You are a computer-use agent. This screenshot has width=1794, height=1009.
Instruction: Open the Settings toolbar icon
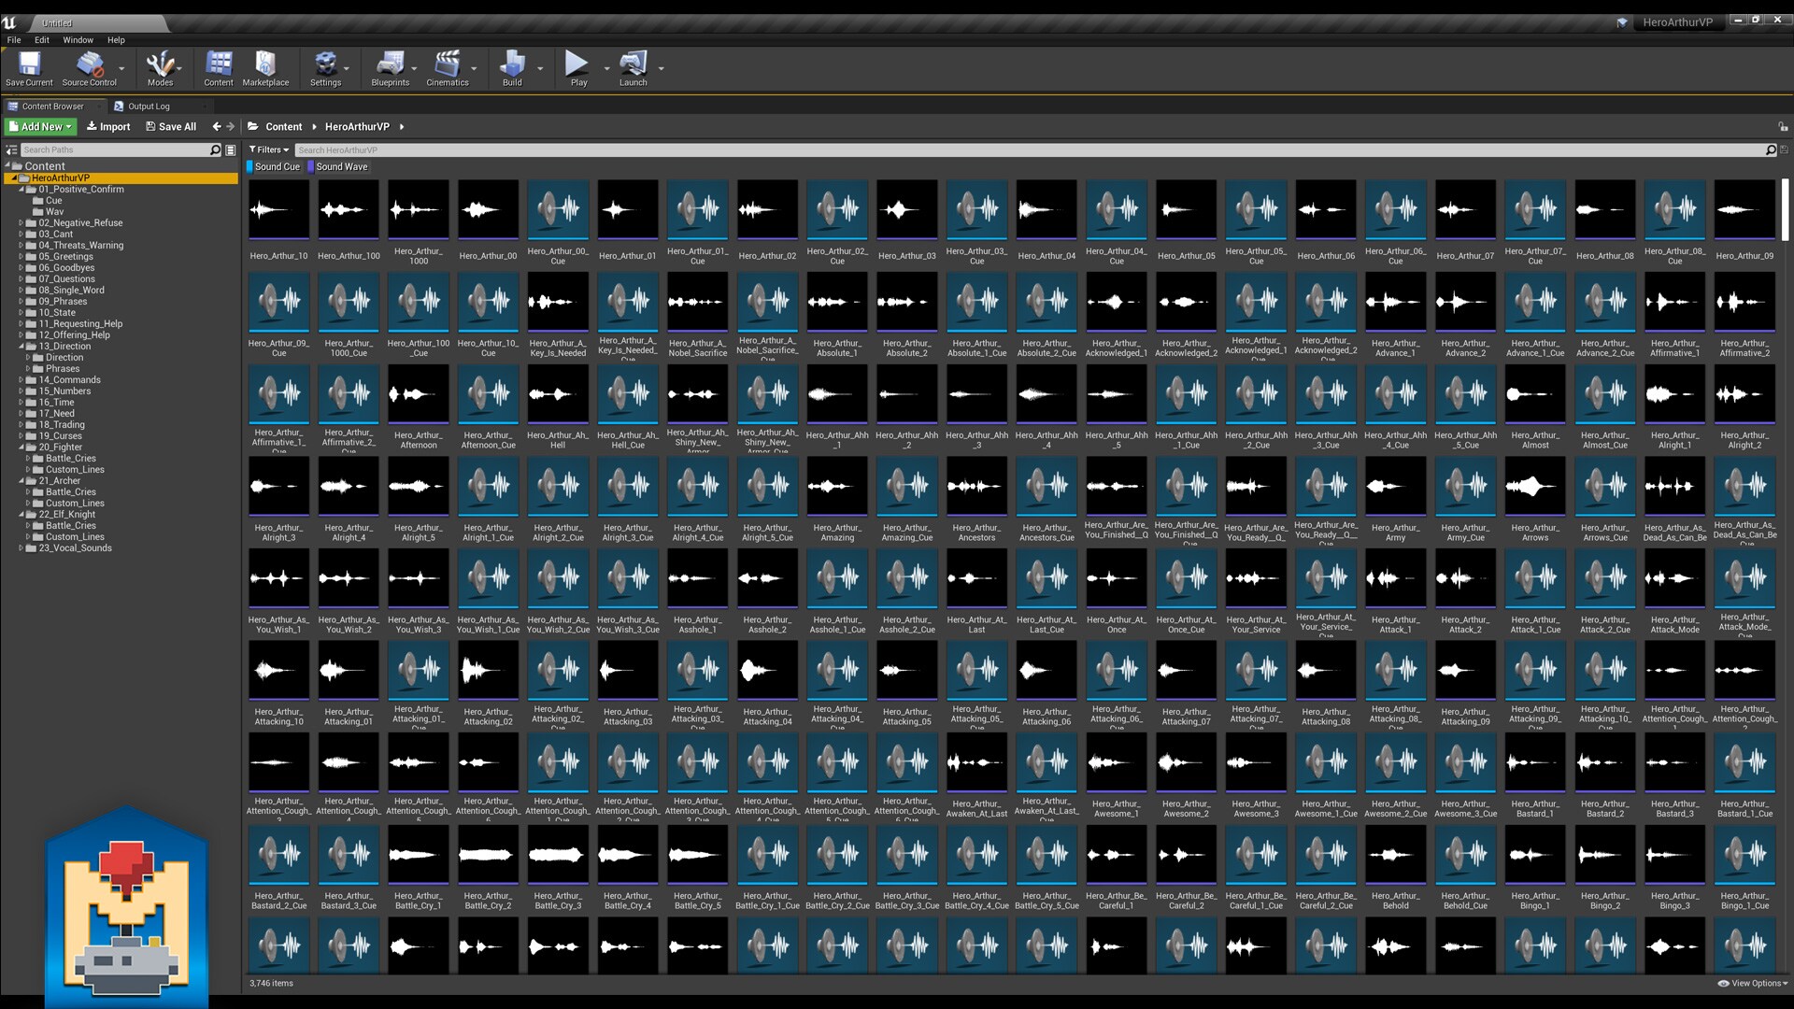point(325,69)
